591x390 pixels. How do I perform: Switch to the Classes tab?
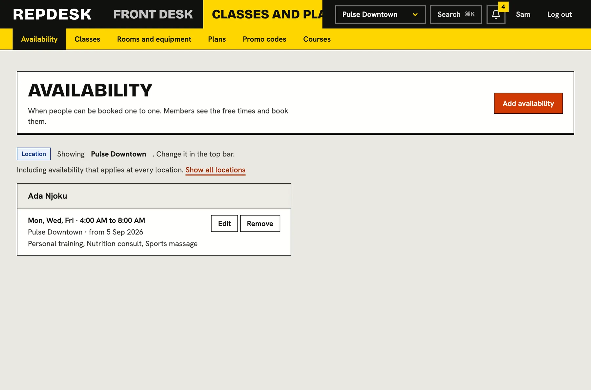87,39
